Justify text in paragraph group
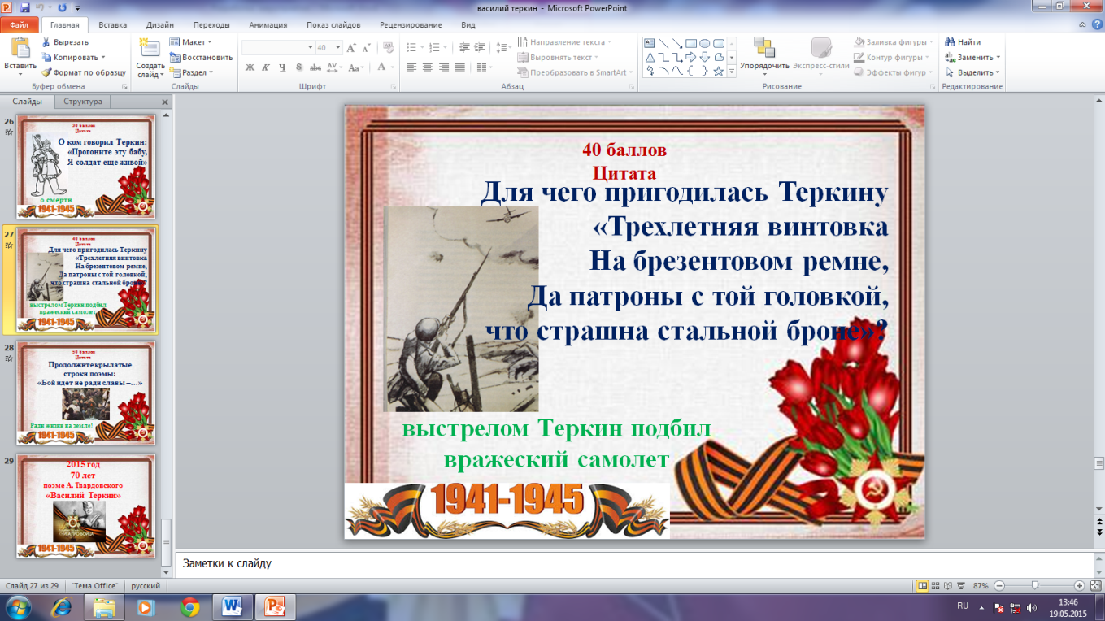 (x=460, y=67)
